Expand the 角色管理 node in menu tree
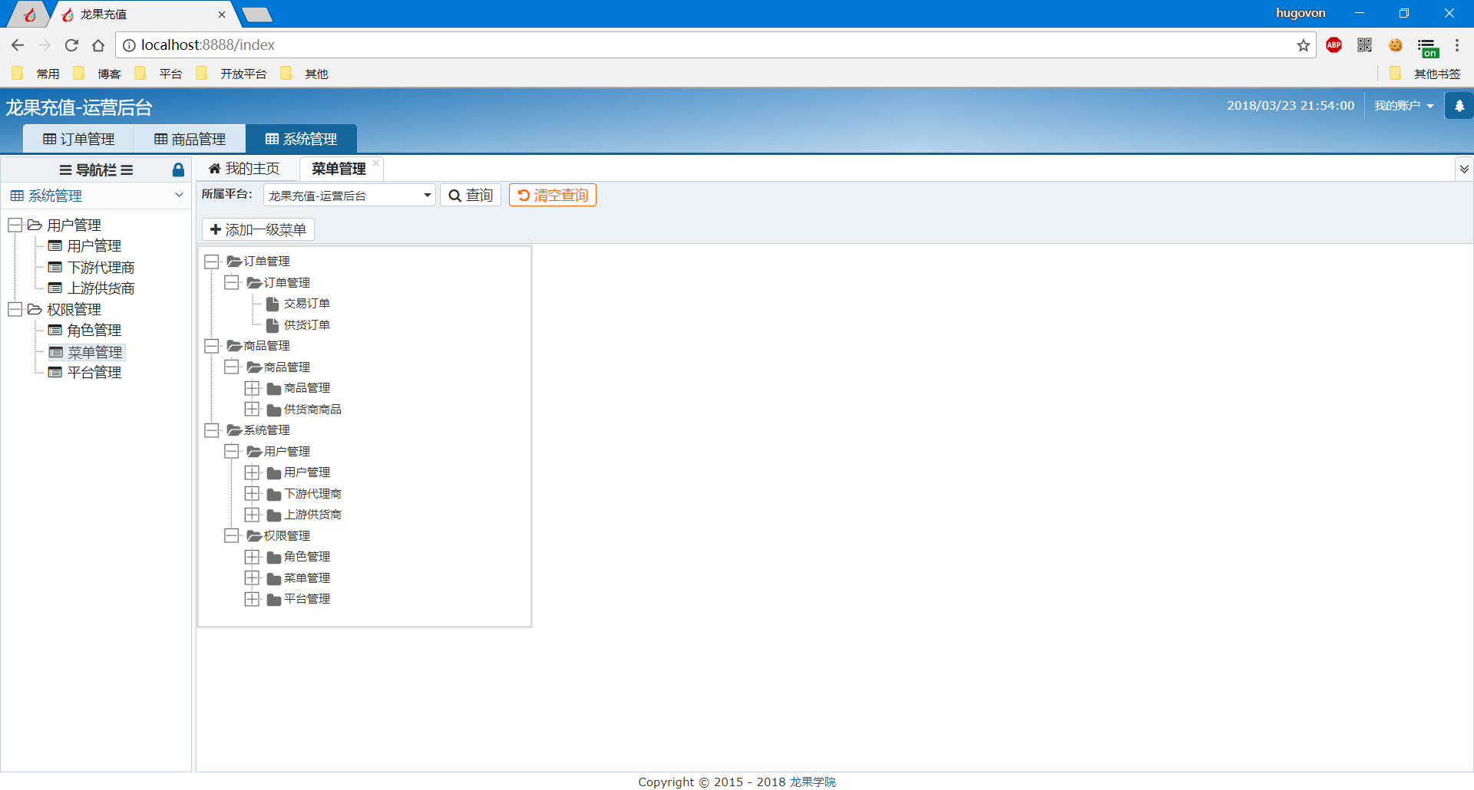1474x790 pixels. pos(252,557)
